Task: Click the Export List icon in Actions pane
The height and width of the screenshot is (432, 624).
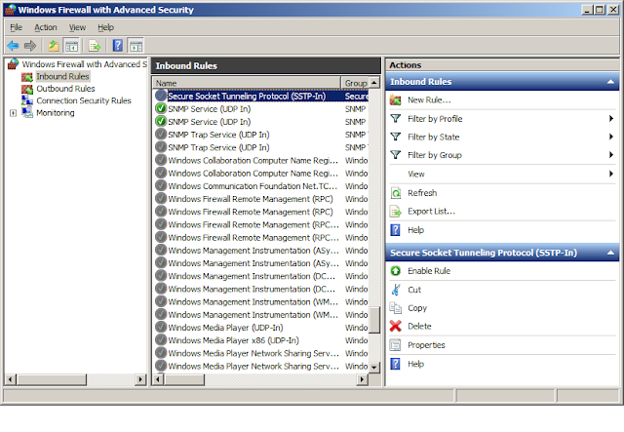Action: 396,212
